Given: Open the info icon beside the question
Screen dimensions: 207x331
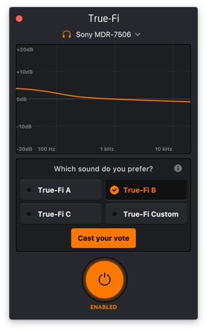Looking at the screenshot, I should tap(178, 168).
